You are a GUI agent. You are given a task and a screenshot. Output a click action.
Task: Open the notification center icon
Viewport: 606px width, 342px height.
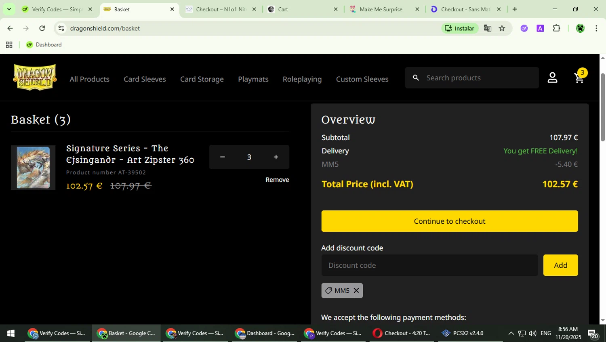593,334
